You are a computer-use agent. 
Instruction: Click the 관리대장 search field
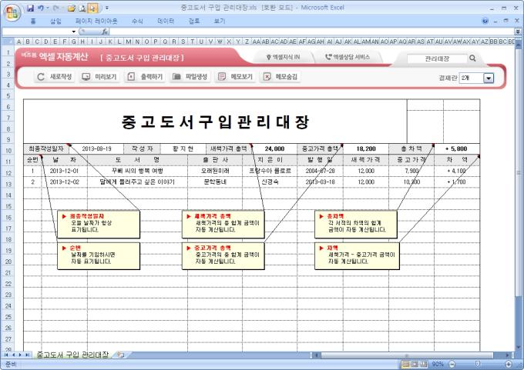(x=437, y=58)
